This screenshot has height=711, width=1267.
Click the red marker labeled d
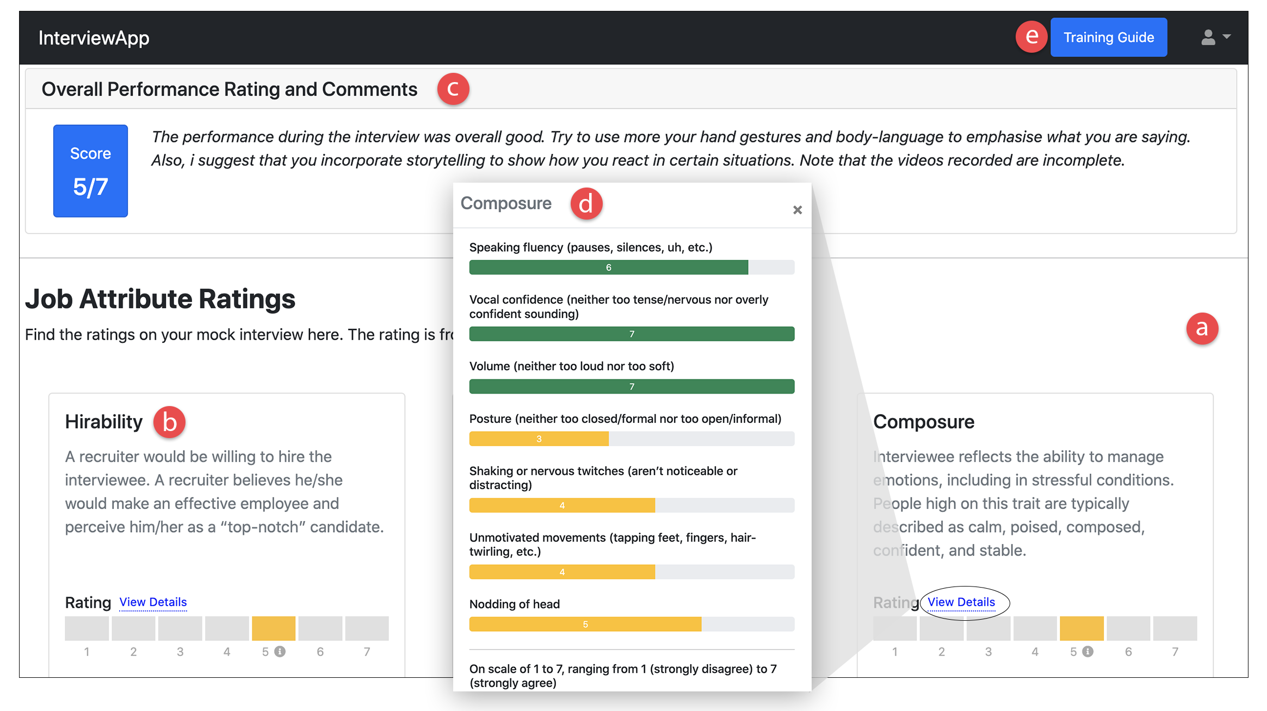coord(586,204)
